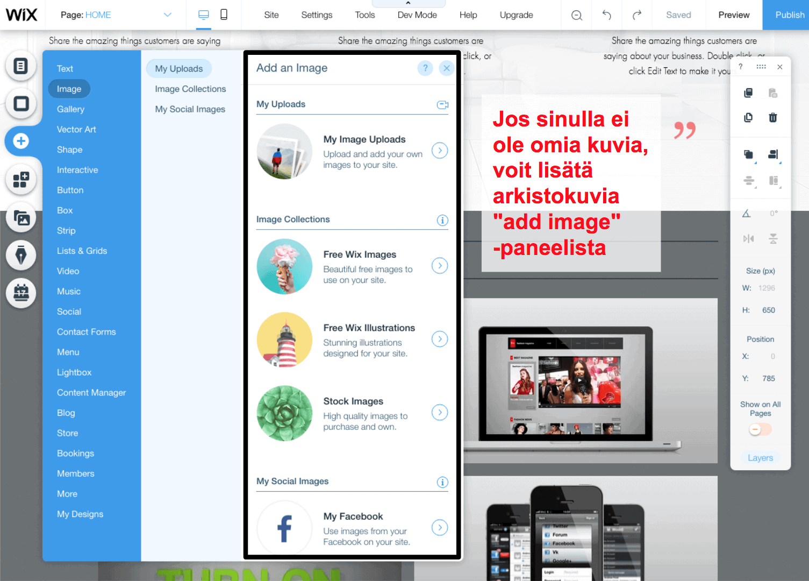Image resolution: width=809 pixels, height=581 pixels.
Task: Choose Text in the Add menu
Action: (x=65, y=69)
